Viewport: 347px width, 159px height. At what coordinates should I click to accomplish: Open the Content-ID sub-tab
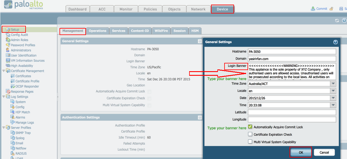[140, 31]
